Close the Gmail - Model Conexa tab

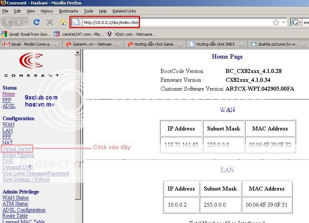point(57,44)
